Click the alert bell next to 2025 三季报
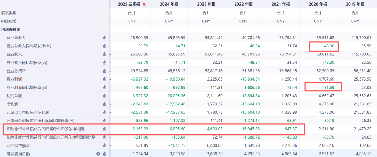Viewport: 377px width, 157px height. tap(144, 5)
